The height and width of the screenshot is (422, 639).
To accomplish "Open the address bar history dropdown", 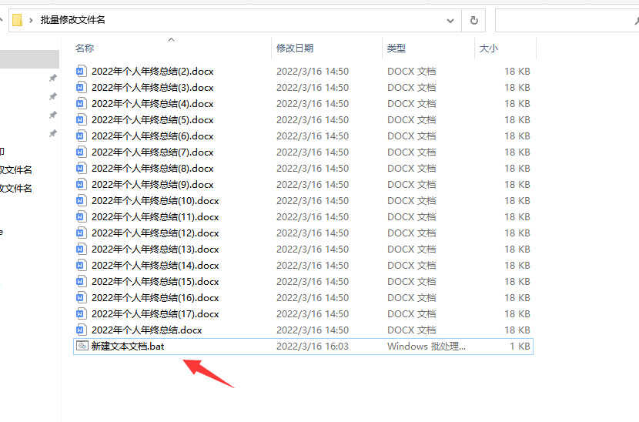I will click(451, 20).
